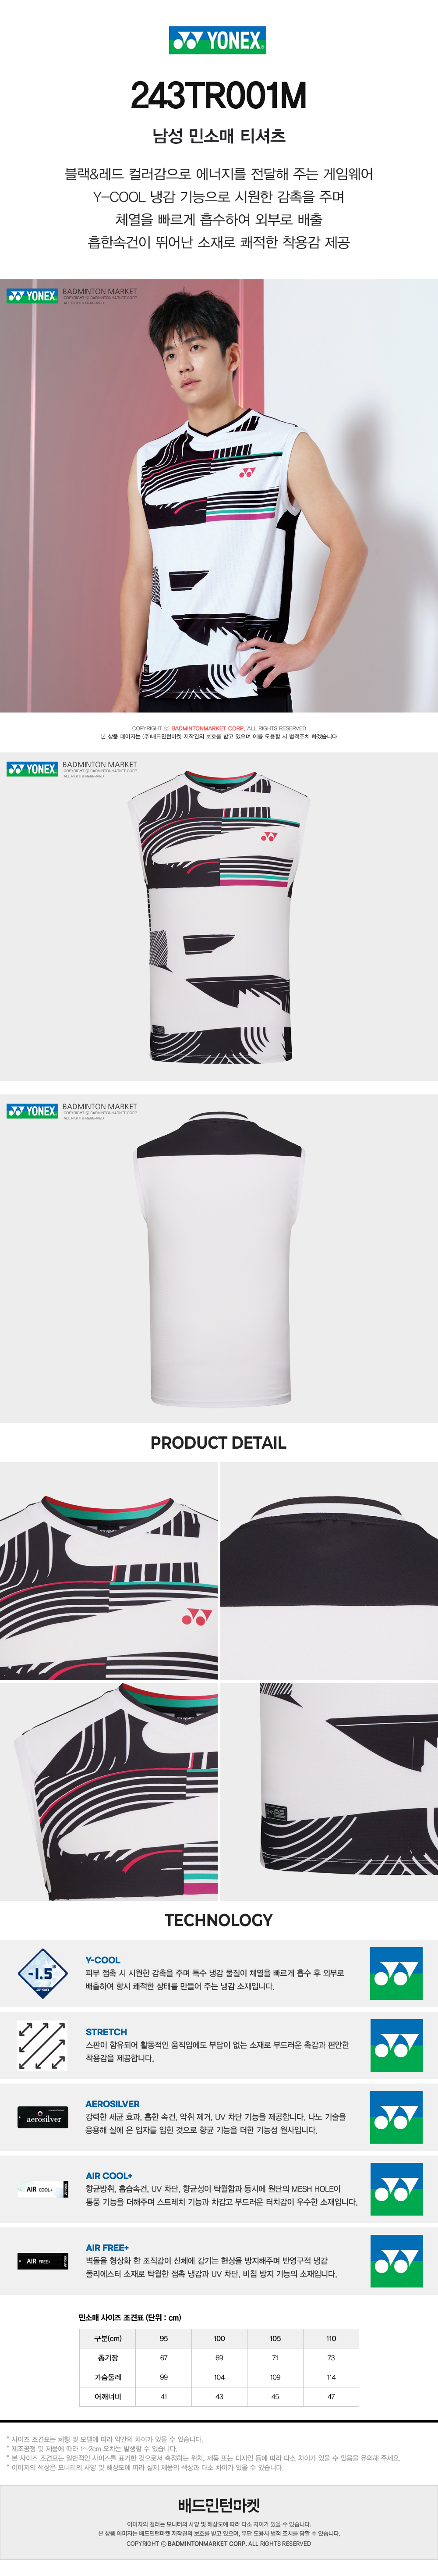Open the model wearing shirt photo

[219, 496]
